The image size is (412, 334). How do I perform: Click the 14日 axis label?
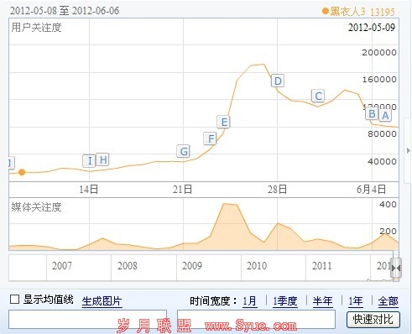tap(88, 190)
